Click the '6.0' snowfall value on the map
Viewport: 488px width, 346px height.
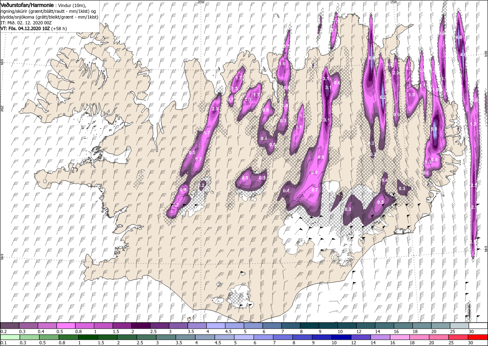(x=372, y=58)
